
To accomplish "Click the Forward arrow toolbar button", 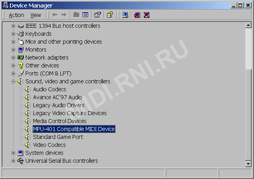I will (64, 15).
